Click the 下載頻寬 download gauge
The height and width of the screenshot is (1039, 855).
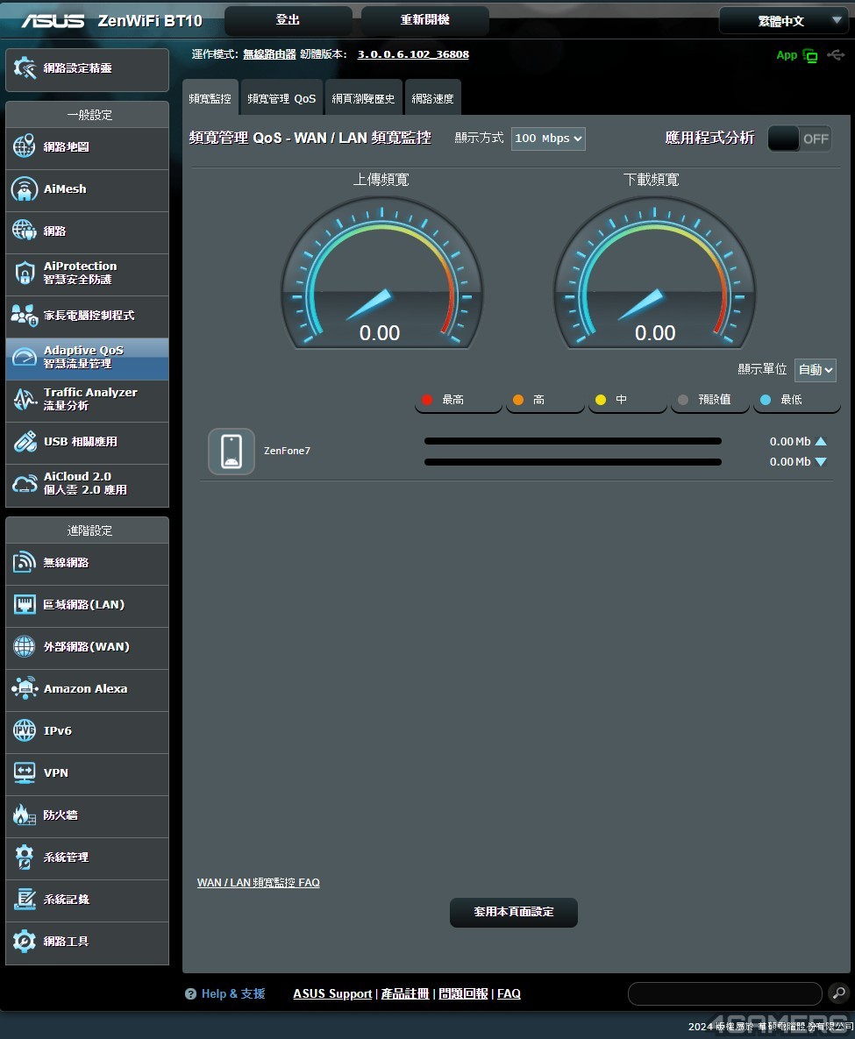(x=655, y=273)
